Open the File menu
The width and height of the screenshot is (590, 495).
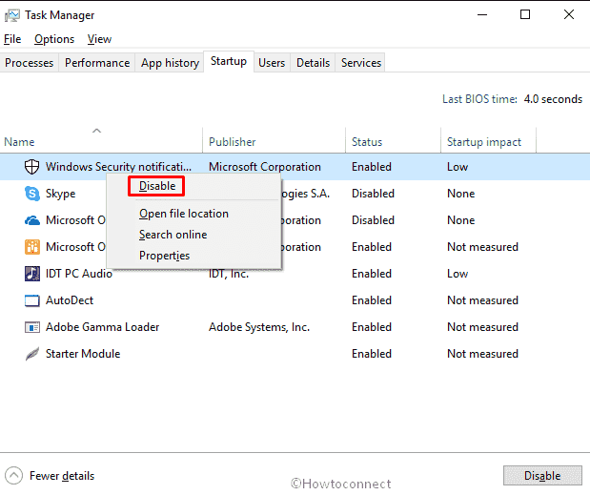[12, 39]
